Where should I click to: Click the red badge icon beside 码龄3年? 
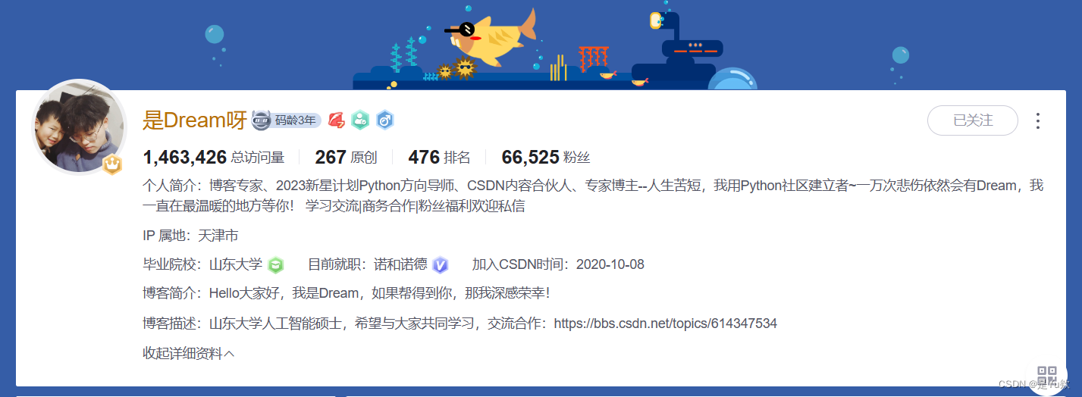pos(337,120)
